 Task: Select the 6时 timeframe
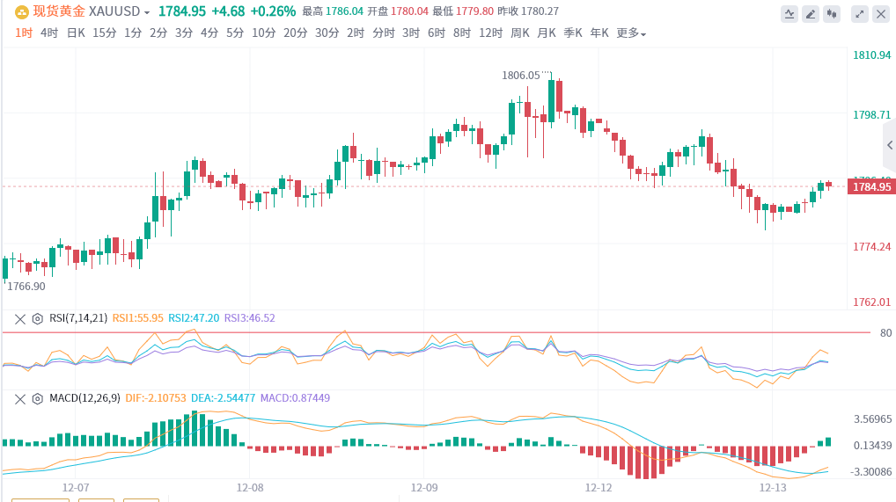[437, 33]
